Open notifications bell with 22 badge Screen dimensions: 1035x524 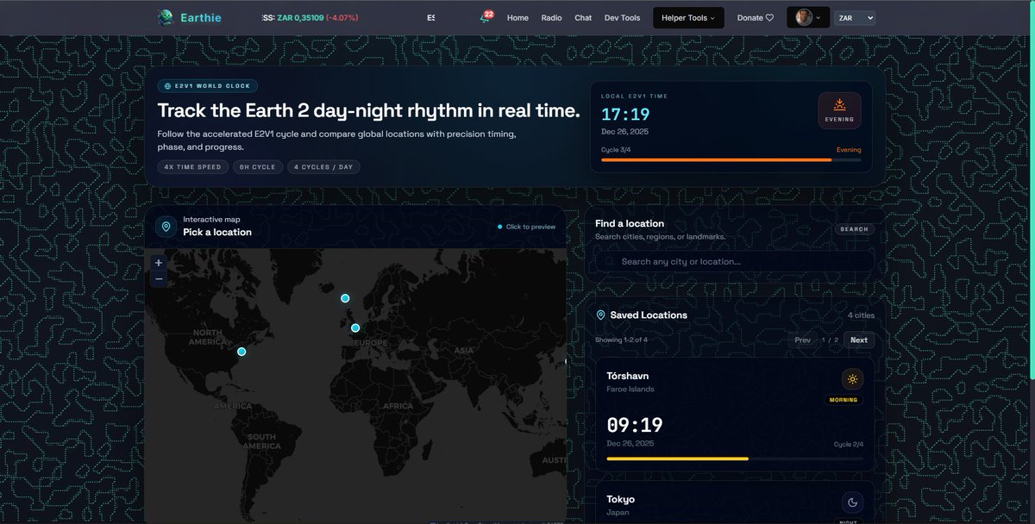(486, 17)
